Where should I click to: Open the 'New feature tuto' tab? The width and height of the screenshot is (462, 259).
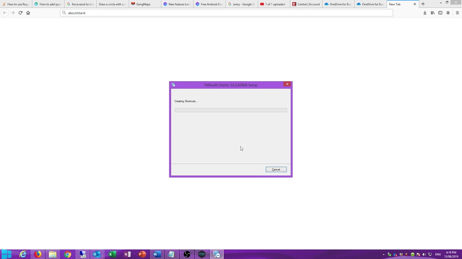point(177,4)
